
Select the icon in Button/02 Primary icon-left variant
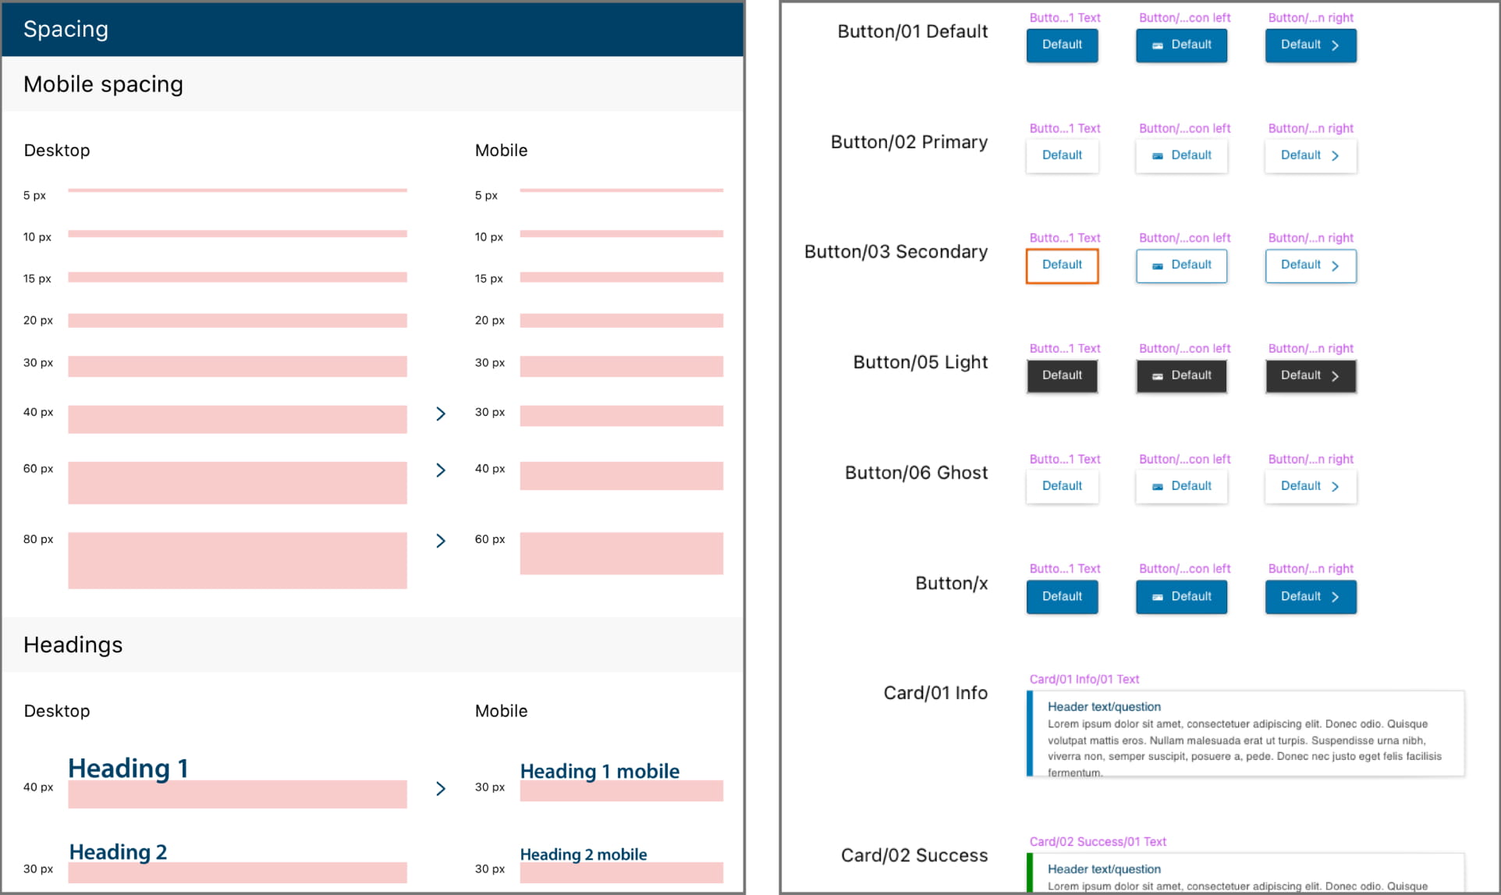point(1157,155)
